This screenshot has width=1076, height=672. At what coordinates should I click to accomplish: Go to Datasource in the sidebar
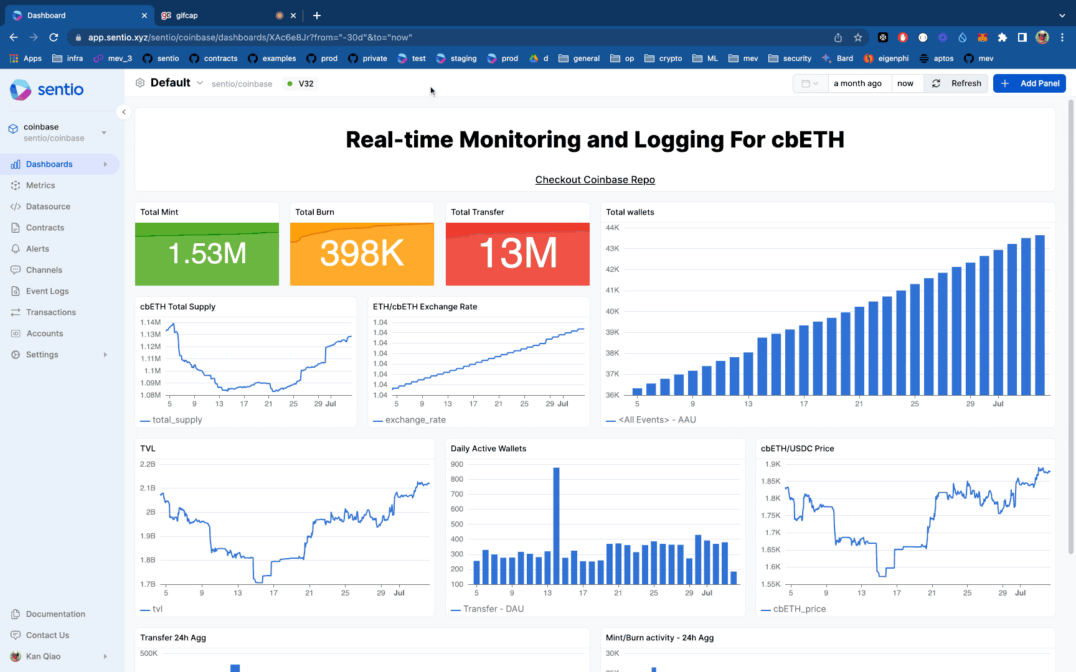point(48,207)
